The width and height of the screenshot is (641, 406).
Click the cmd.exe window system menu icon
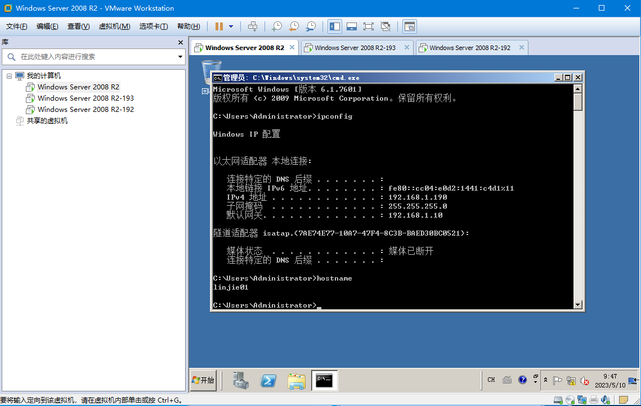click(x=217, y=78)
